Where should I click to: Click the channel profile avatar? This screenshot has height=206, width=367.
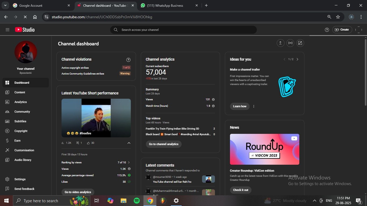coord(26,52)
